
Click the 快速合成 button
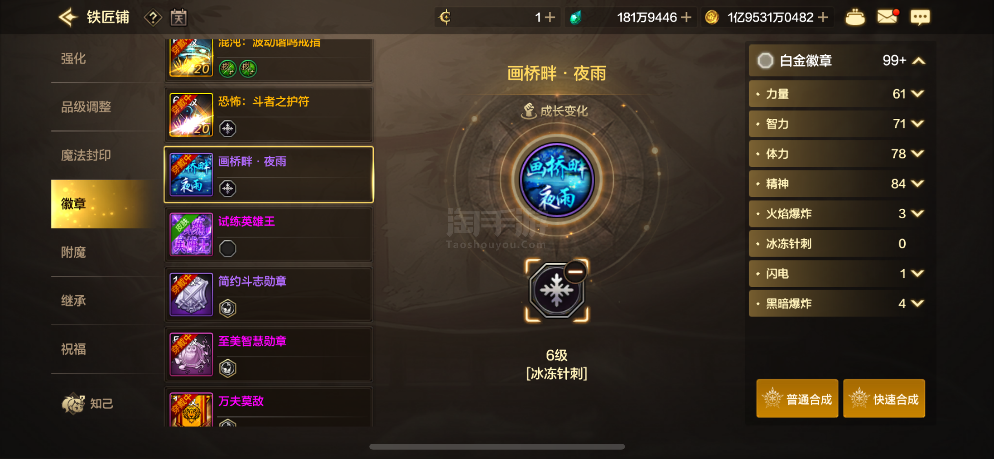884,398
